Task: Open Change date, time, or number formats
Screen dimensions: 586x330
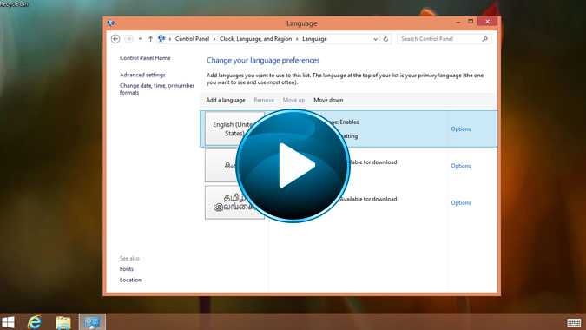Action: (157, 89)
